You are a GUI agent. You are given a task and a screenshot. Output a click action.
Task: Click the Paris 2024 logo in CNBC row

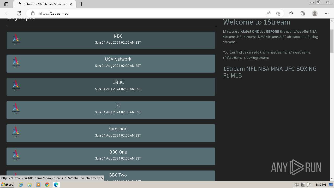click(x=16, y=86)
